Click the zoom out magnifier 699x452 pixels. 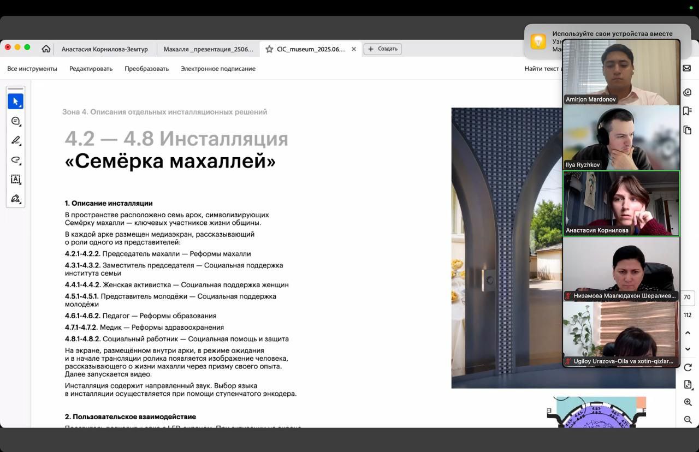688,420
